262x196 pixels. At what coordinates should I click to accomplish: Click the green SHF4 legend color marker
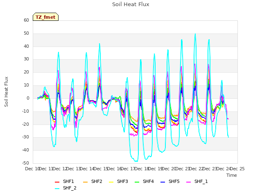tap(137, 182)
